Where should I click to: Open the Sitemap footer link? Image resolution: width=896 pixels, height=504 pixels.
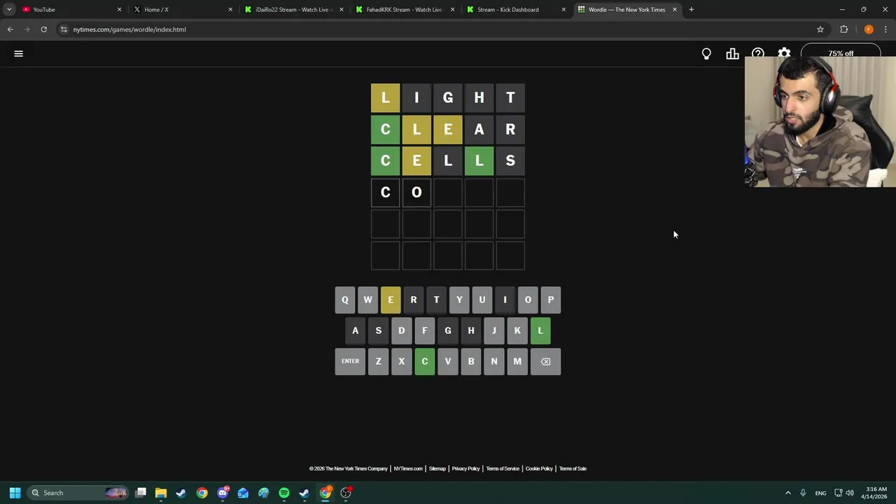click(x=437, y=468)
